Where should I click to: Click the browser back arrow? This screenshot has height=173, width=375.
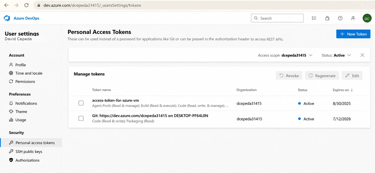click(x=7, y=5)
